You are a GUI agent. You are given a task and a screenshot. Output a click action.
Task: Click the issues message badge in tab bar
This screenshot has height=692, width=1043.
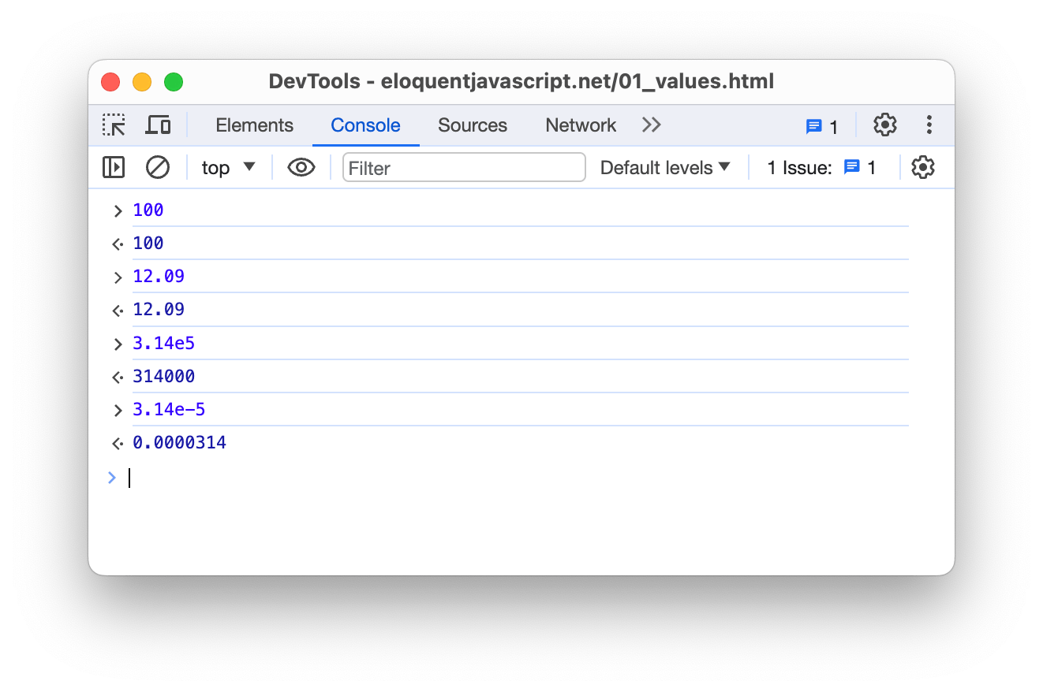tap(822, 126)
